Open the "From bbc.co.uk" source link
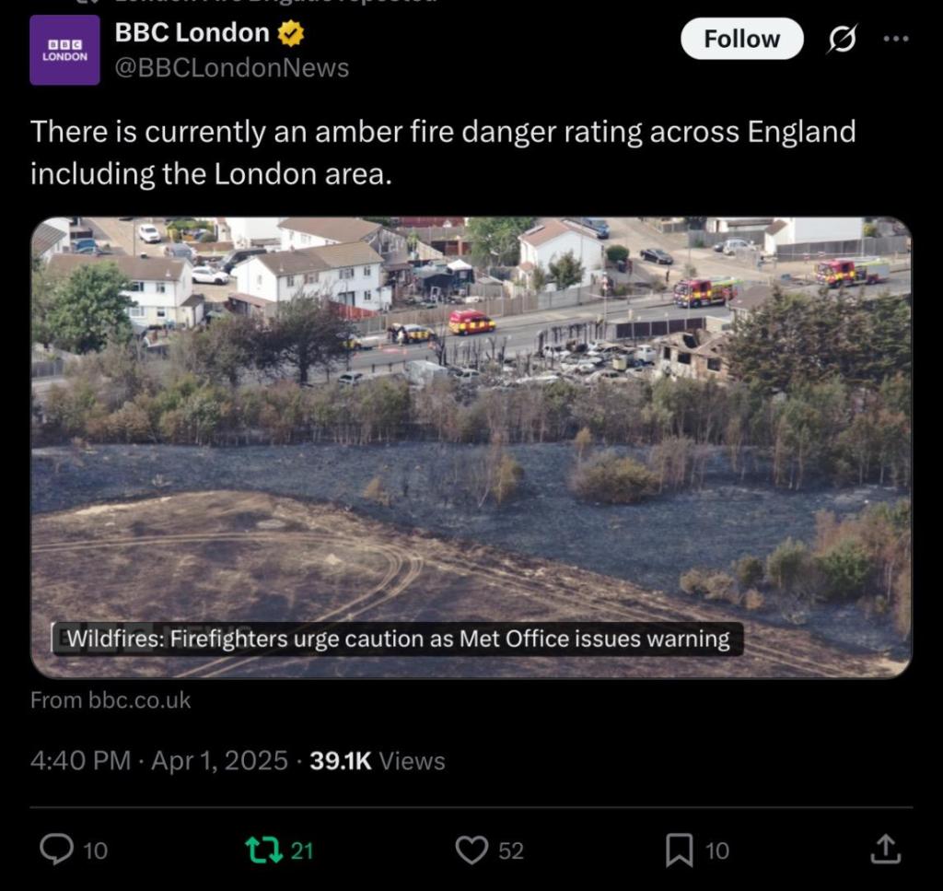943x891 pixels. 111,700
